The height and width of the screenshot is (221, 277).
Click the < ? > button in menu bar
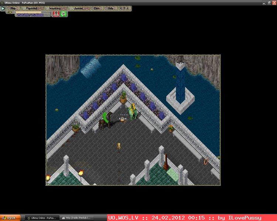click(x=124, y=8)
